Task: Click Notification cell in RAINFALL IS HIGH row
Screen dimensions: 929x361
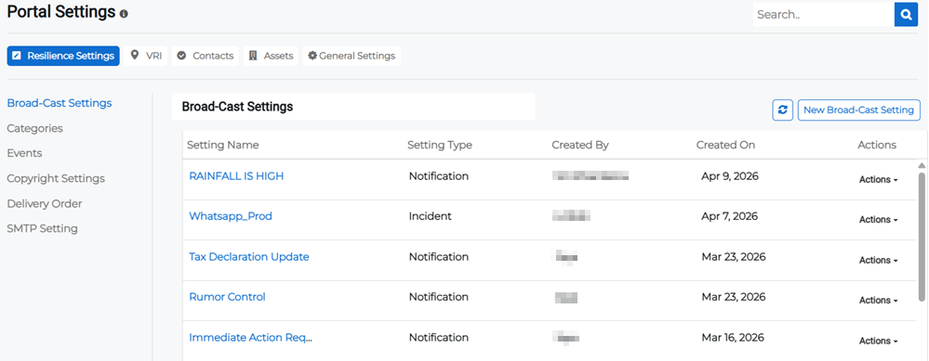Action: (x=438, y=176)
